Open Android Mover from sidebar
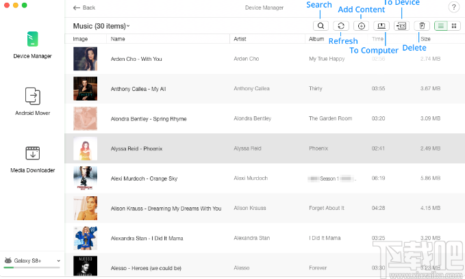Viewport: 465px width, 279px height. (x=32, y=101)
